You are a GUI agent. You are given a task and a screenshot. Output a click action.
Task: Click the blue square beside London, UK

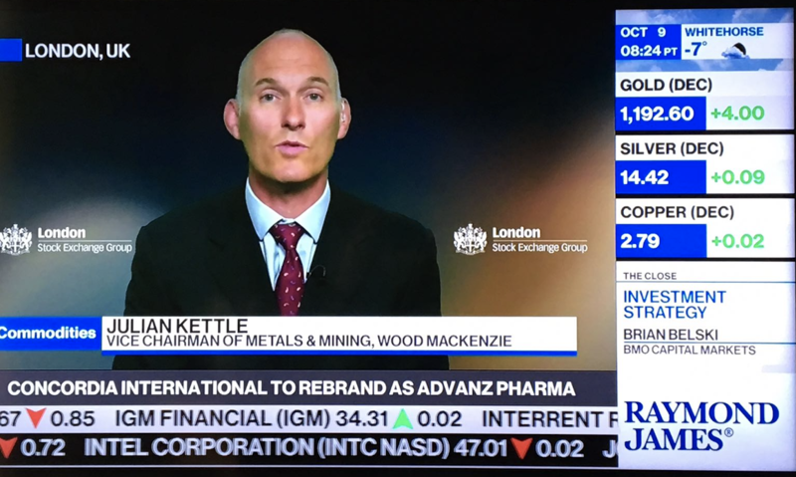10,50
